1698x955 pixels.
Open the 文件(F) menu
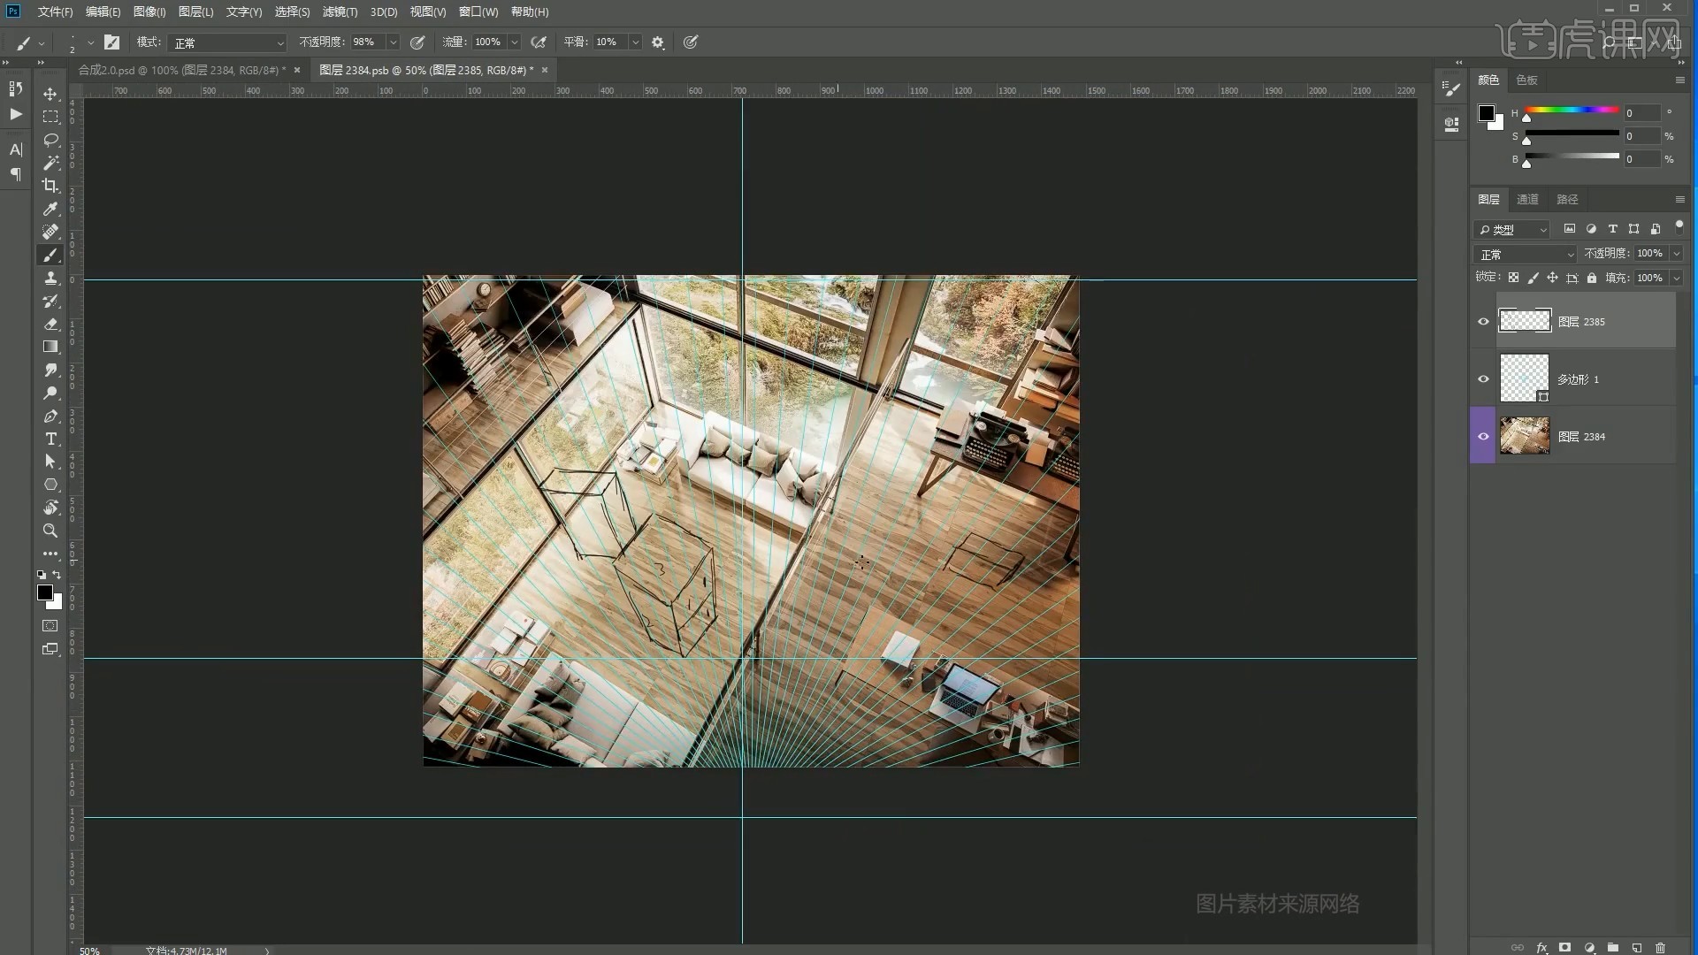[55, 11]
